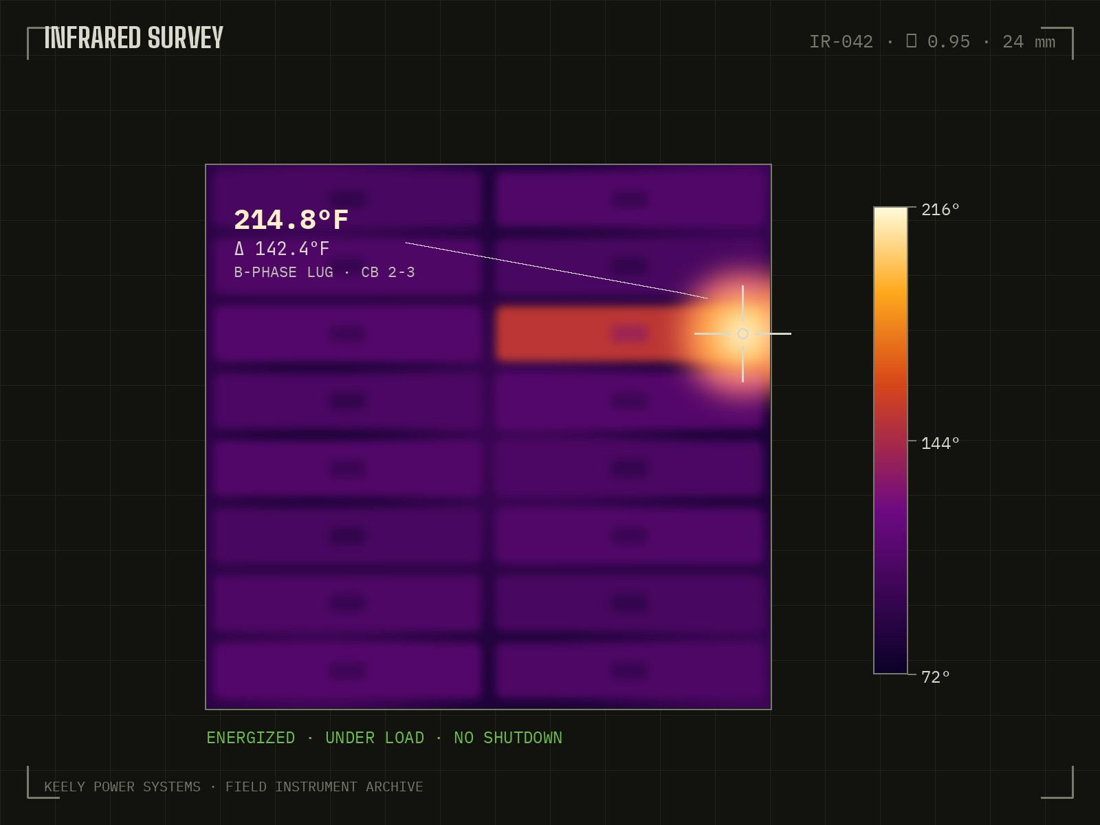Click the NO SHUTDOWN status text
The height and width of the screenshot is (825, 1100).
[508, 738]
